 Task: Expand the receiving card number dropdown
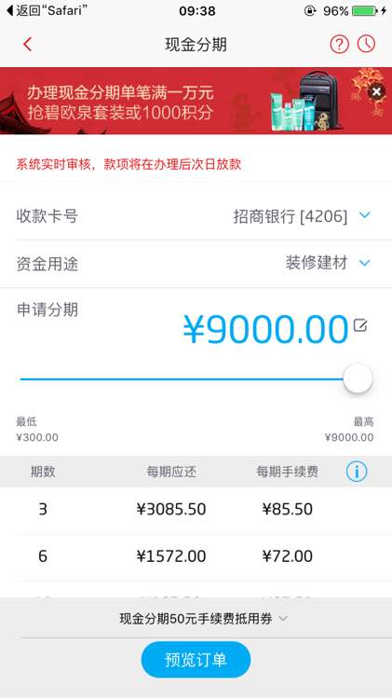pos(365,216)
